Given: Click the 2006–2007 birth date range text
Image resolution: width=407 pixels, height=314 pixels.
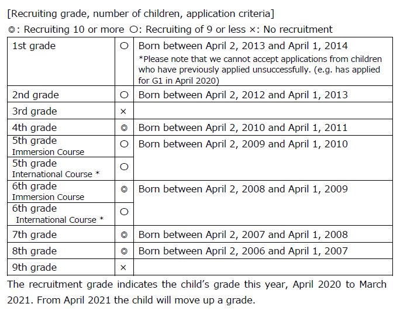Looking at the screenshot, I should [x=243, y=251].
